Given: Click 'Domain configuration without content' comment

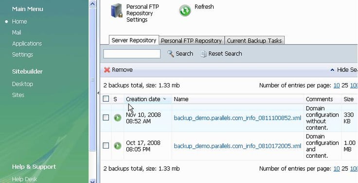Looking at the screenshot, I should pos(322,118).
